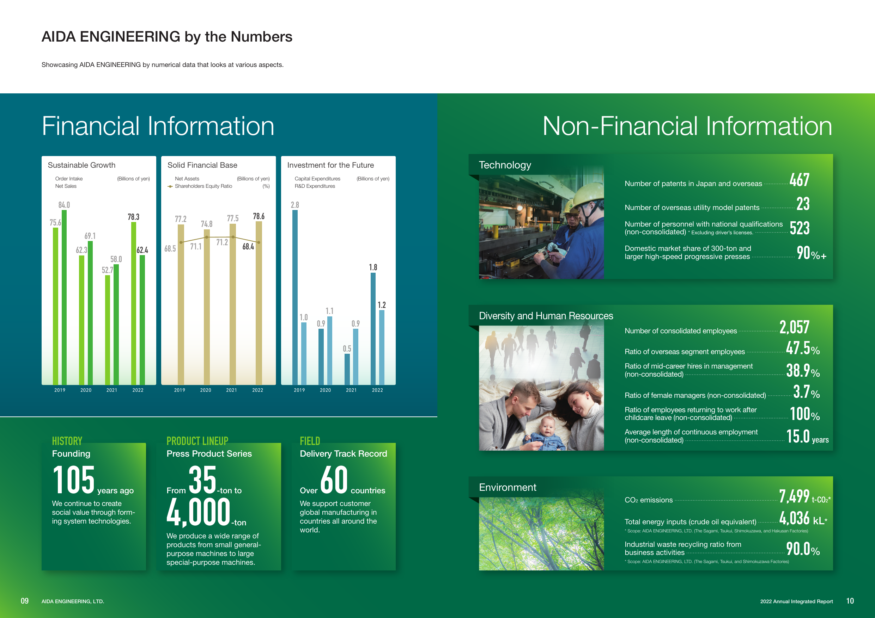875x618 pixels.
Task: Click the 100% childcare leave return ratio
Action: 804,414
